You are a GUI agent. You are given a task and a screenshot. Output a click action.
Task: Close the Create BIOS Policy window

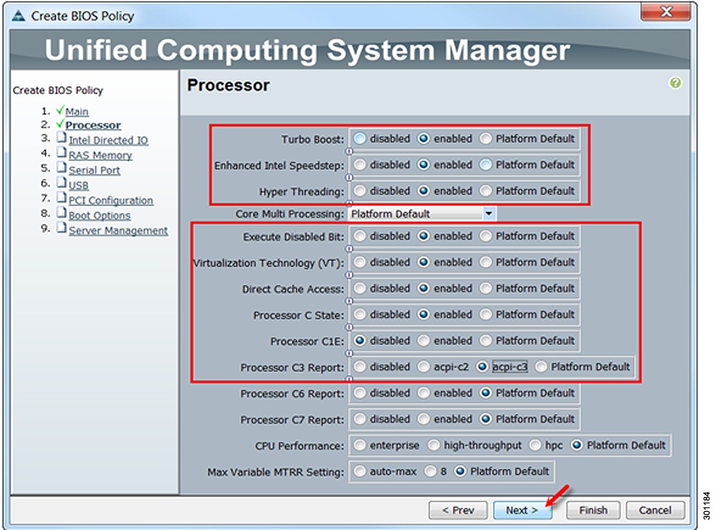click(x=666, y=12)
